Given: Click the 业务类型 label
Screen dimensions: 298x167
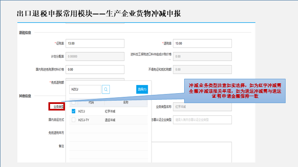Looking at the screenshot, I should coord(58,107).
